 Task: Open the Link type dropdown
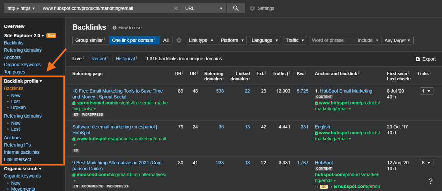(x=201, y=40)
